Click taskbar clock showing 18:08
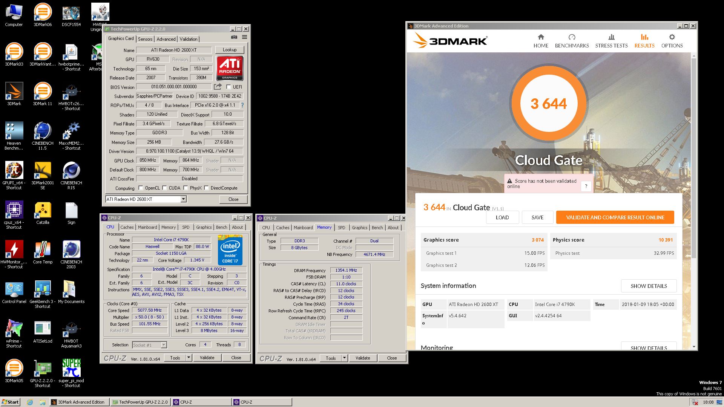724x407 pixels. pos(708,402)
